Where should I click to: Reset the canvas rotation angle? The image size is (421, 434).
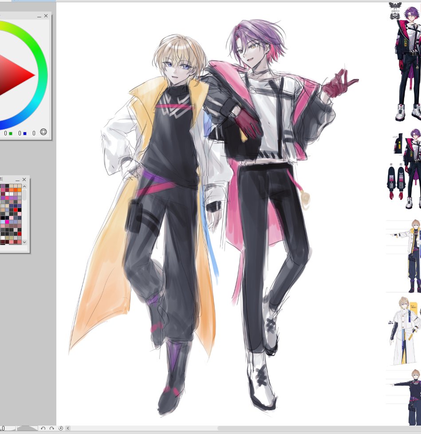tap(61, 428)
